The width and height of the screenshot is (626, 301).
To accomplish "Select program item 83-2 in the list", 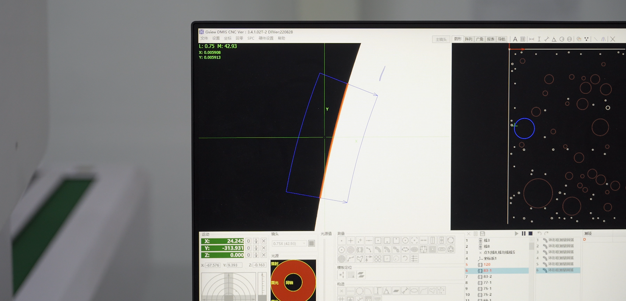I will pos(487,277).
